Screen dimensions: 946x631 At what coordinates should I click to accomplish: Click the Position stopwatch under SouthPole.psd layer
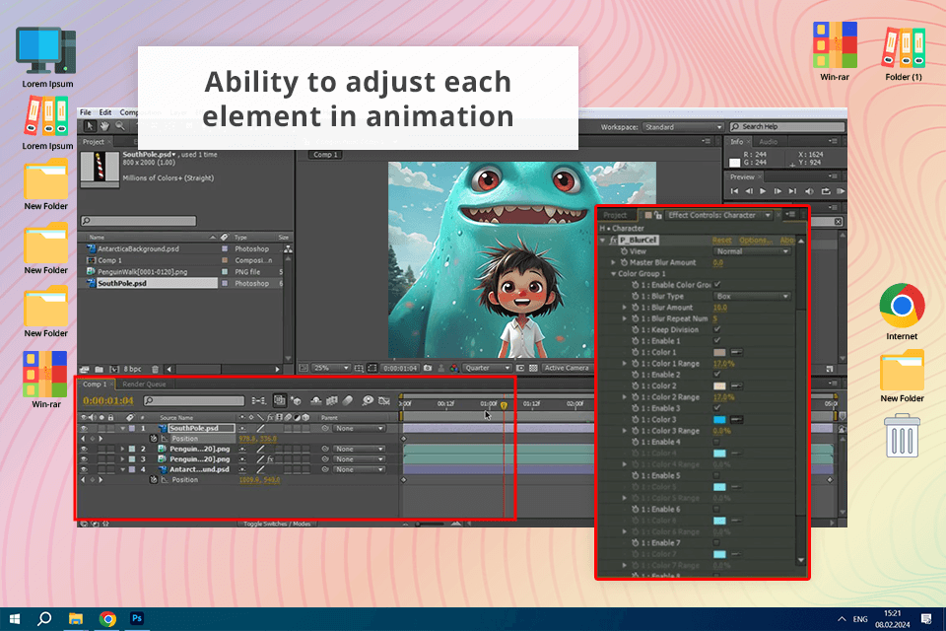pyautogui.click(x=154, y=439)
